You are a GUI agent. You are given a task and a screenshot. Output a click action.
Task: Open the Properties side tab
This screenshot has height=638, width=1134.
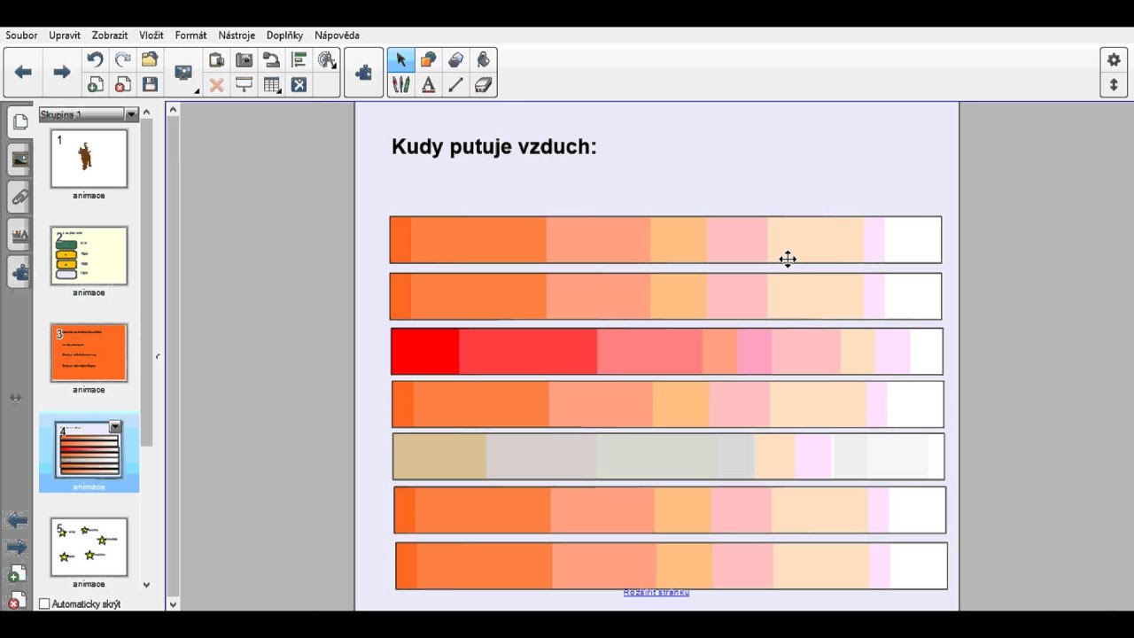(19, 234)
